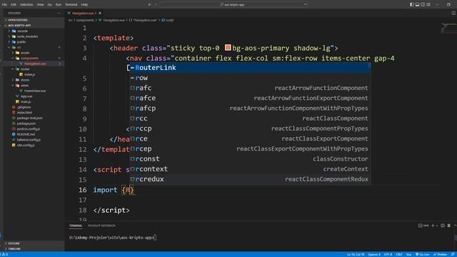Screen dimensions: 457x257
Task: Open the View menu
Action: coord(40,5)
